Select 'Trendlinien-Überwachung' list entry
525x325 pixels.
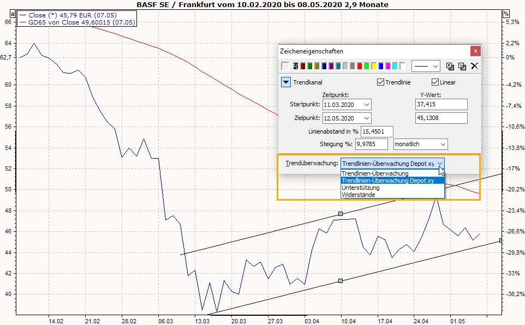point(374,173)
